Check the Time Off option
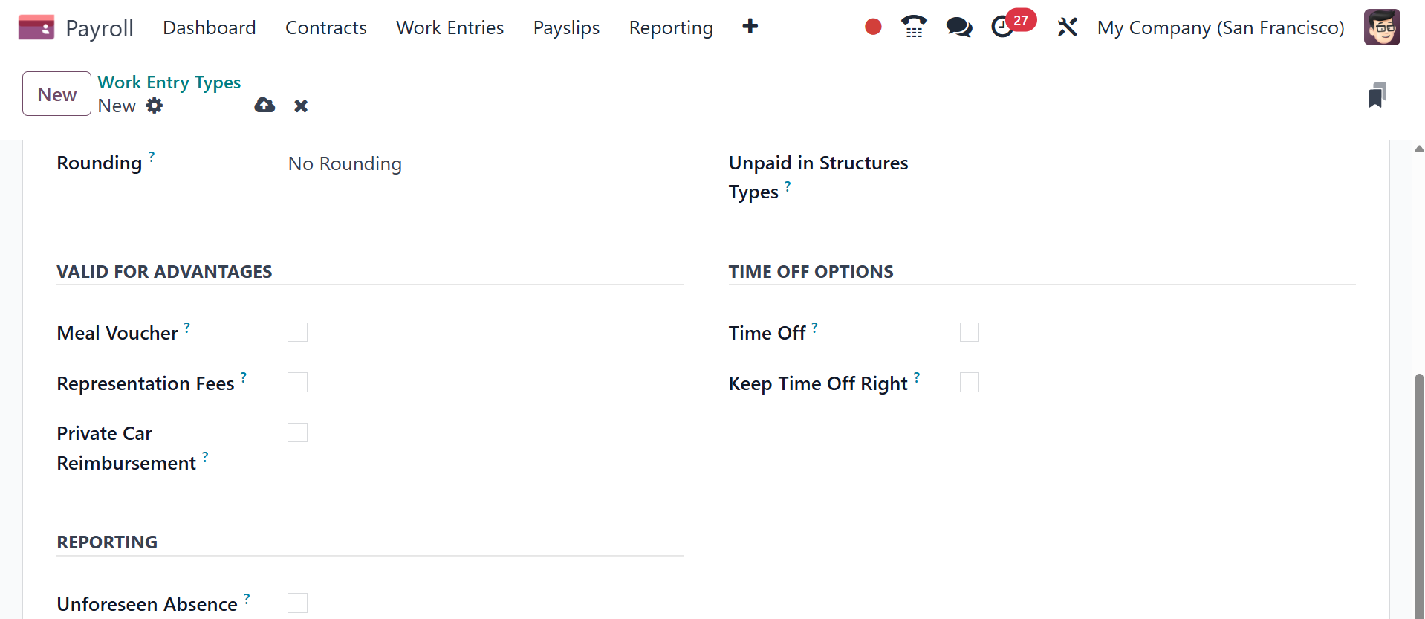Viewport: 1425px width, 619px height. tap(969, 332)
